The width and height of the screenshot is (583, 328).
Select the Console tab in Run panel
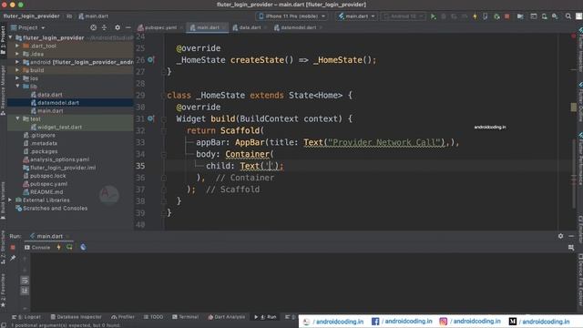point(37,247)
